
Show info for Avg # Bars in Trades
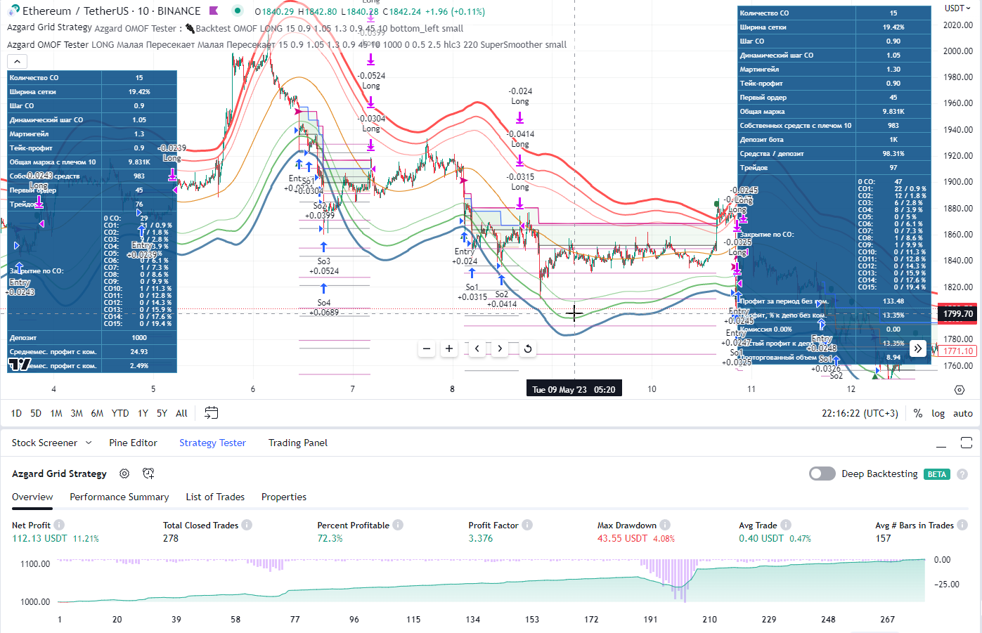[962, 525]
